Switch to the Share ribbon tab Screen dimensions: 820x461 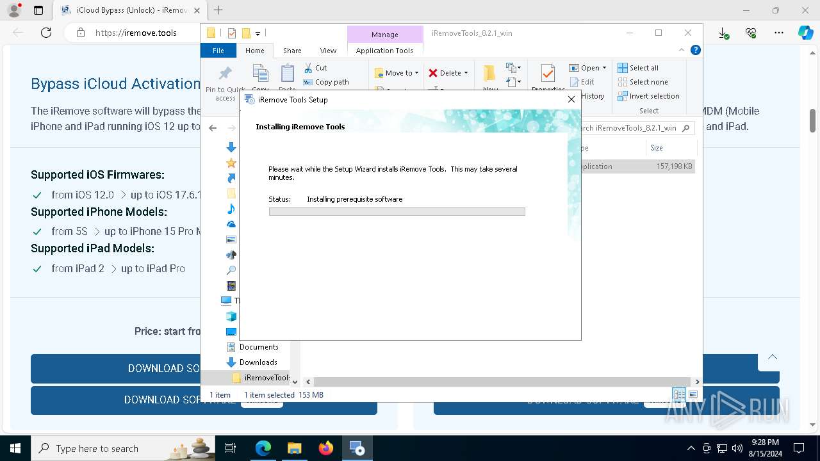pos(292,51)
